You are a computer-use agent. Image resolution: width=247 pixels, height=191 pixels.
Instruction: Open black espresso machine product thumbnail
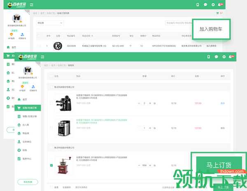pyautogui.click(x=64, y=103)
